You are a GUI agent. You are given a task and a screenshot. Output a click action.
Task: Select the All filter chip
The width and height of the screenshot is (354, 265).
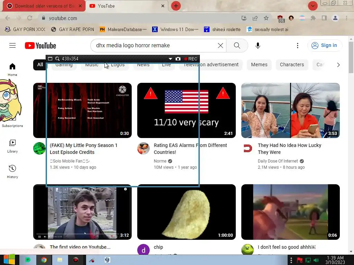(x=40, y=65)
